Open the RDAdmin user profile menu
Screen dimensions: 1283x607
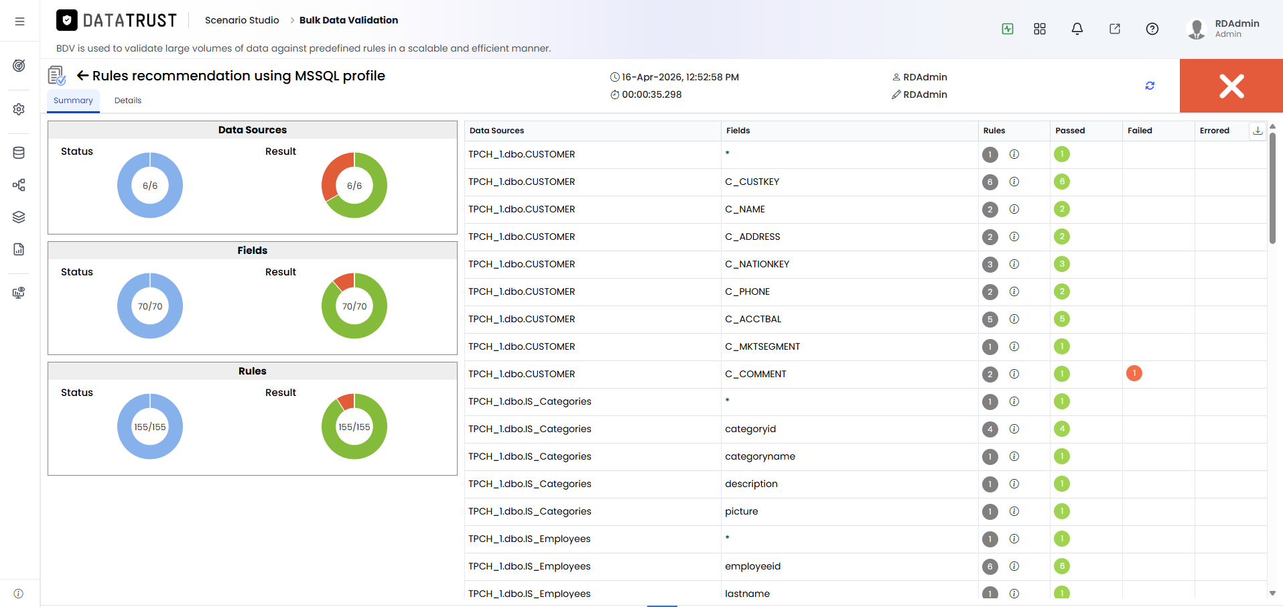click(1223, 29)
